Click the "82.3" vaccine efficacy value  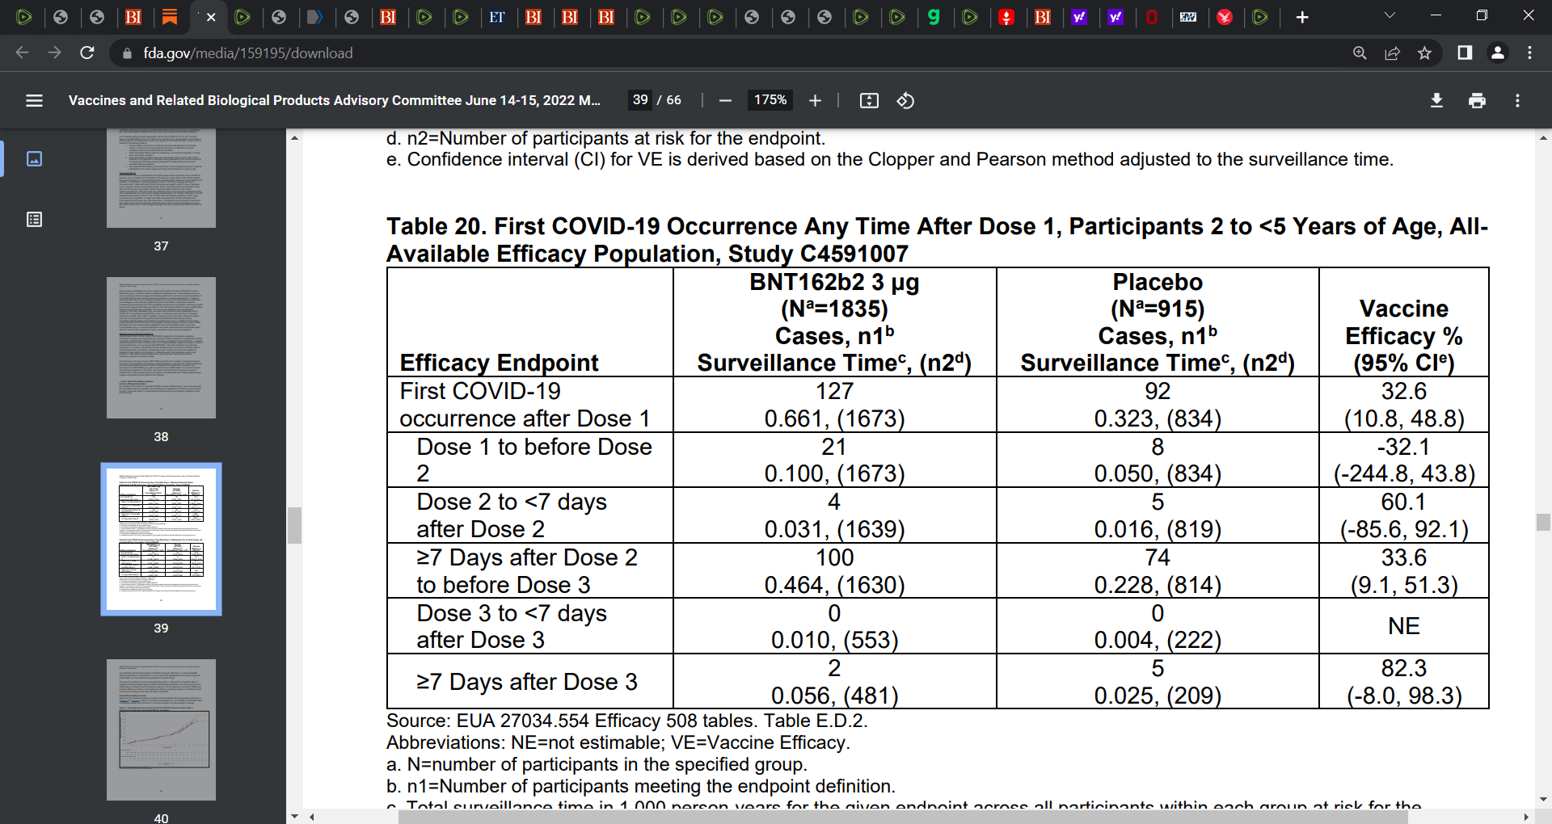1404,668
